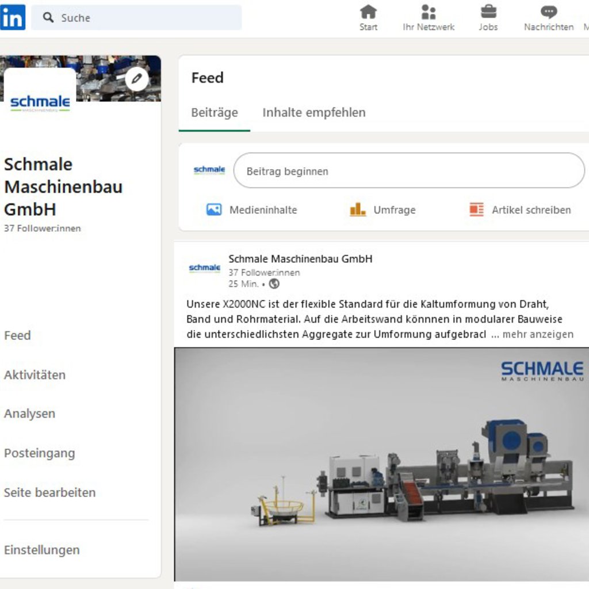The image size is (589, 589).
Task: Open Einstellungen in the left sidebar
Action: click(x=41, y=550)
